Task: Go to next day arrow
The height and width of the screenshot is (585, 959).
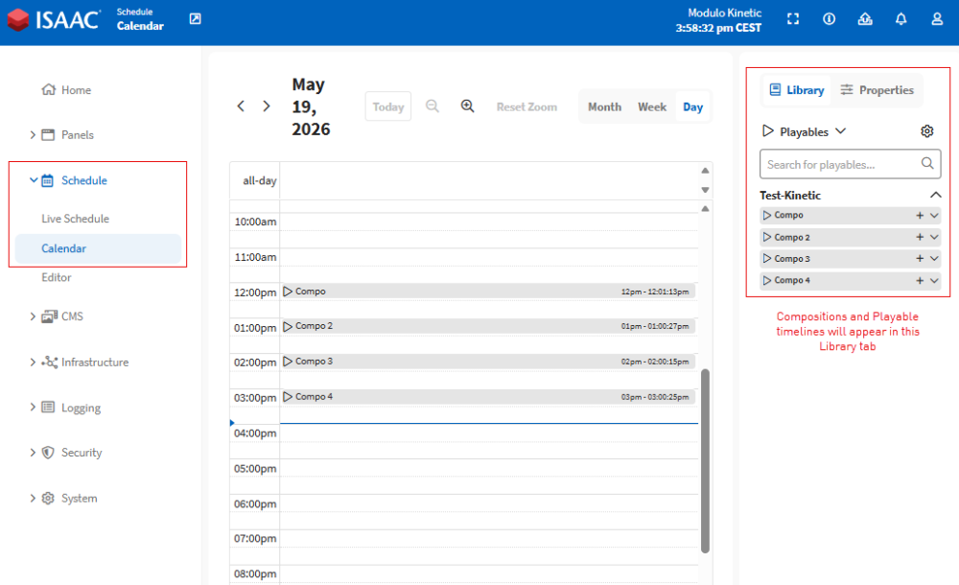Action: click(x=266, y=105)
